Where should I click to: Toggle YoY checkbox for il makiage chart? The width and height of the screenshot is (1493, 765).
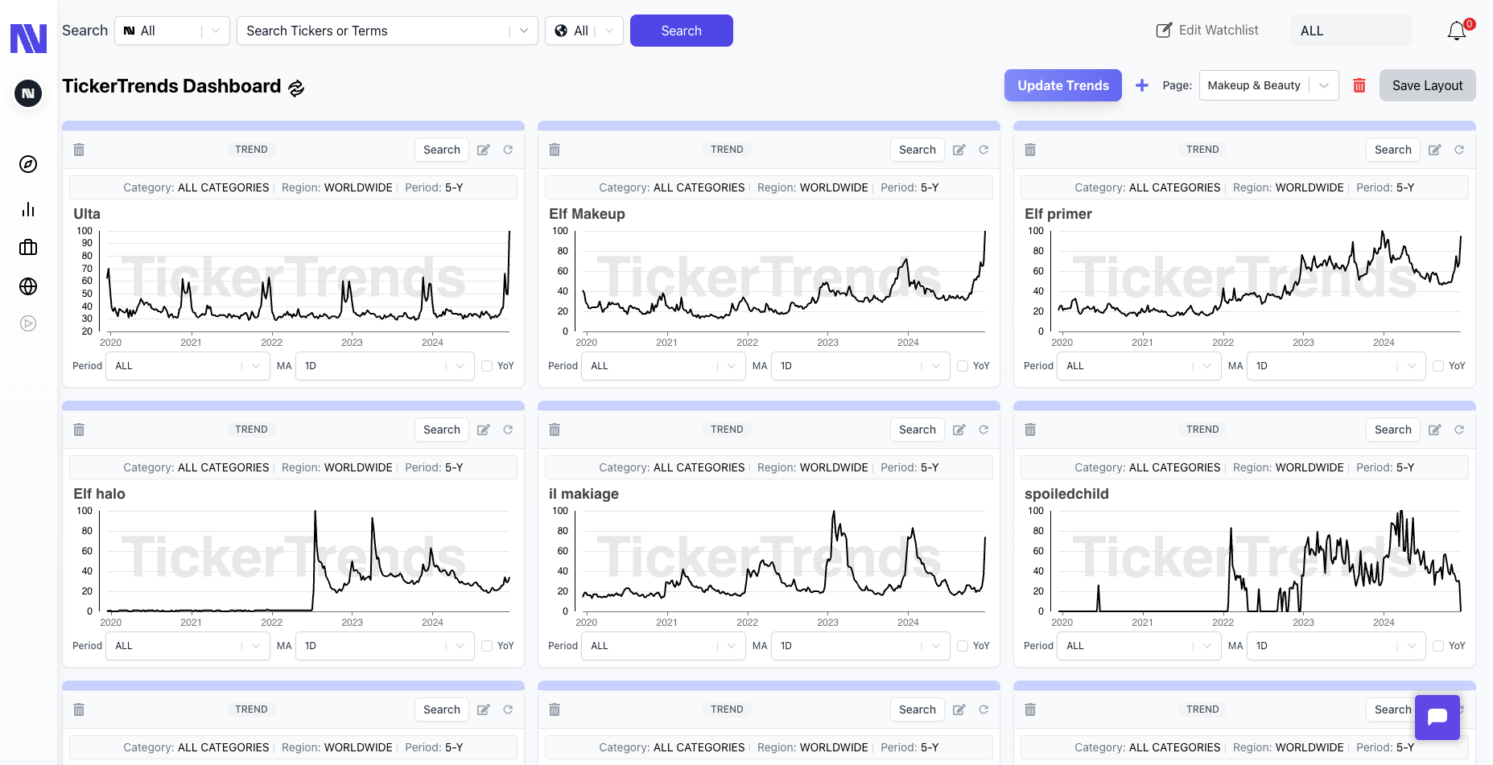[x=963, y=646]
